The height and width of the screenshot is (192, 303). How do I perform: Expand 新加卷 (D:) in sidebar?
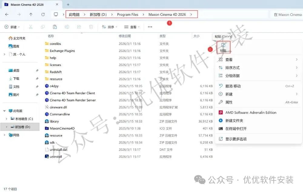pyautogui.click(x=6, y=127)
